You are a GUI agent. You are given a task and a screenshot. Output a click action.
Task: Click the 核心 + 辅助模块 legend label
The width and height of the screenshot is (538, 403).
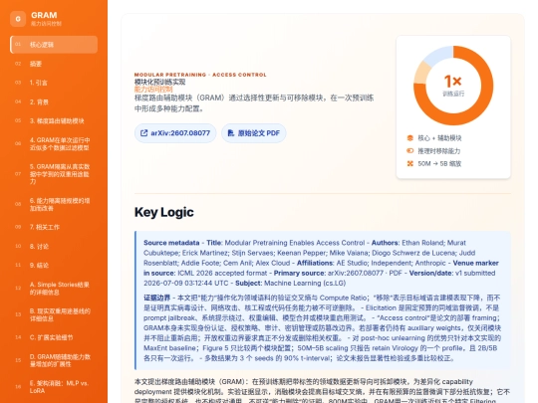click(x=439, y=138)
